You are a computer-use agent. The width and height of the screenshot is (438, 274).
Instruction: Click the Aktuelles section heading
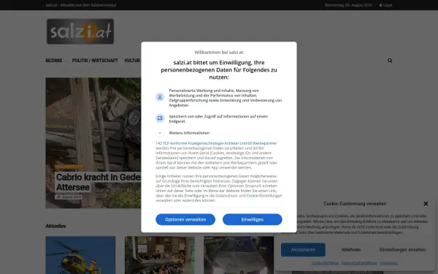(x=55, y=226)
